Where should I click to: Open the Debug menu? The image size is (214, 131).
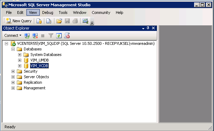[48, 13]
